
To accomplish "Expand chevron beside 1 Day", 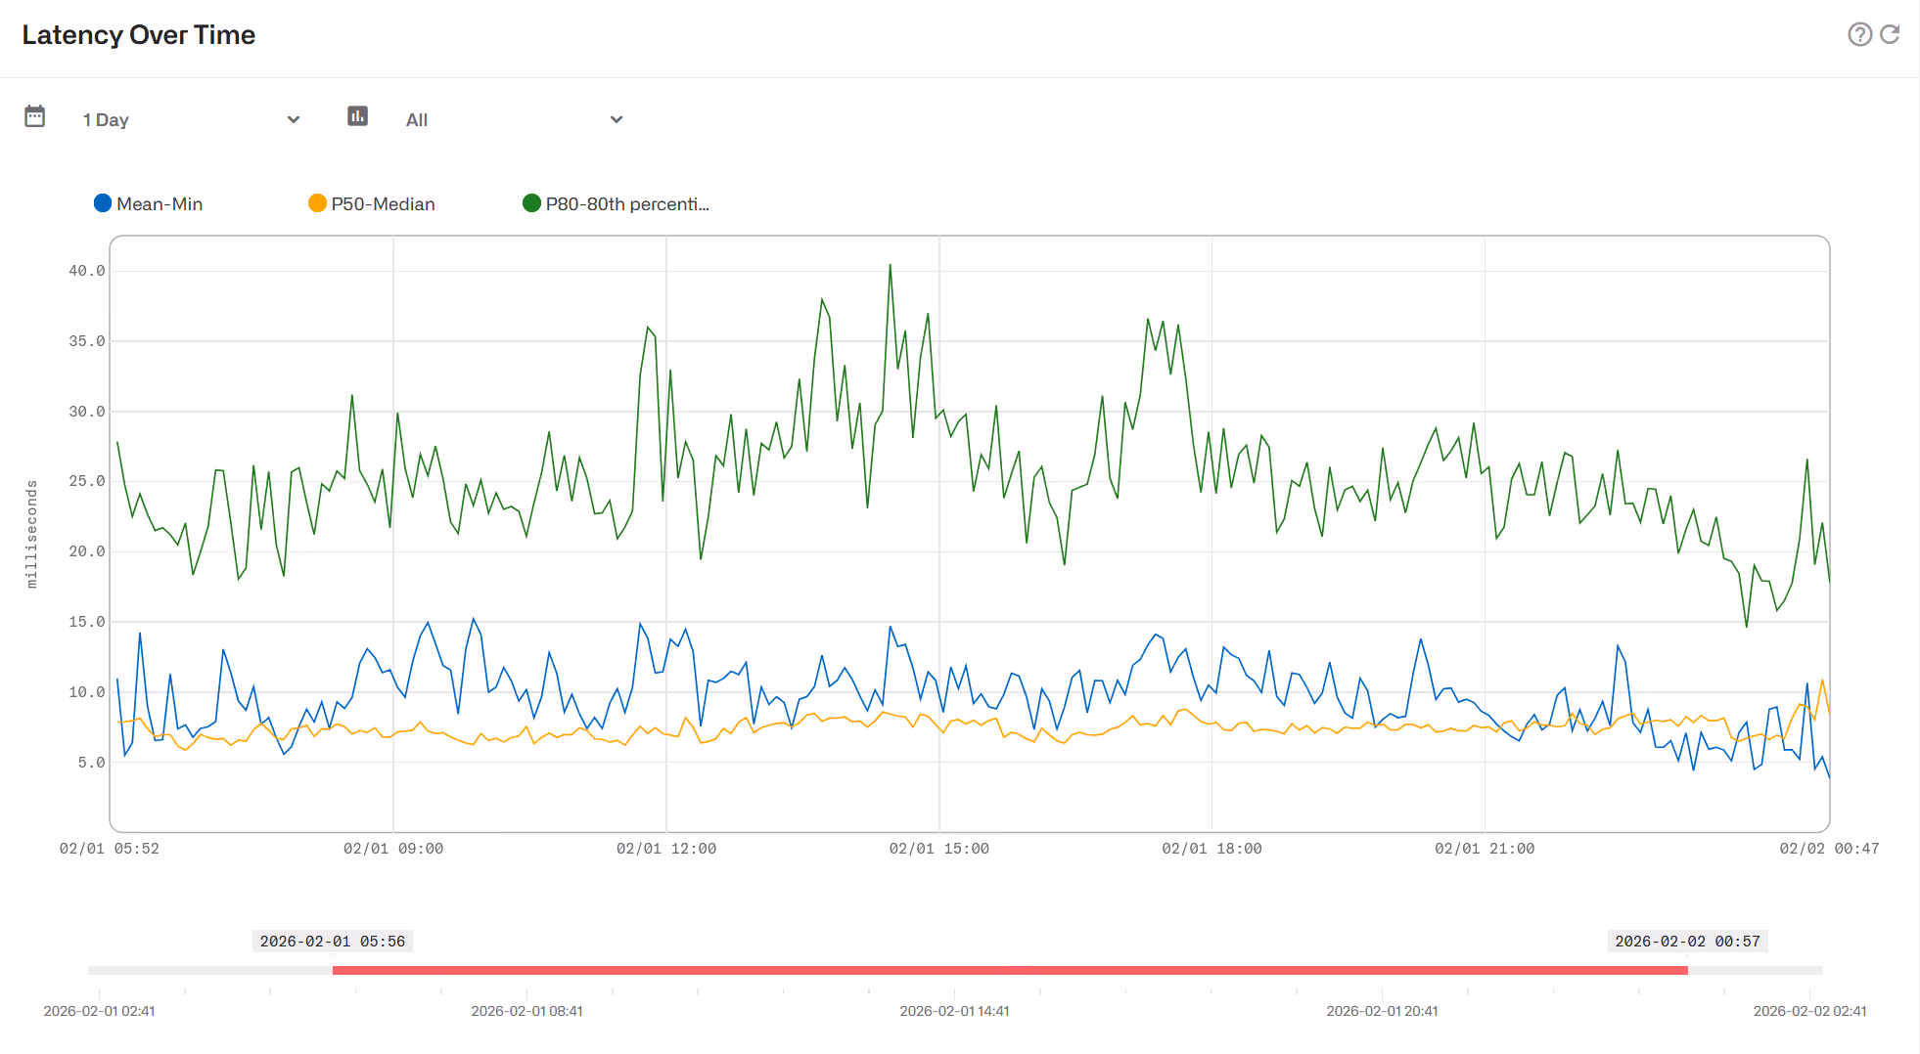I will point(293,119).
